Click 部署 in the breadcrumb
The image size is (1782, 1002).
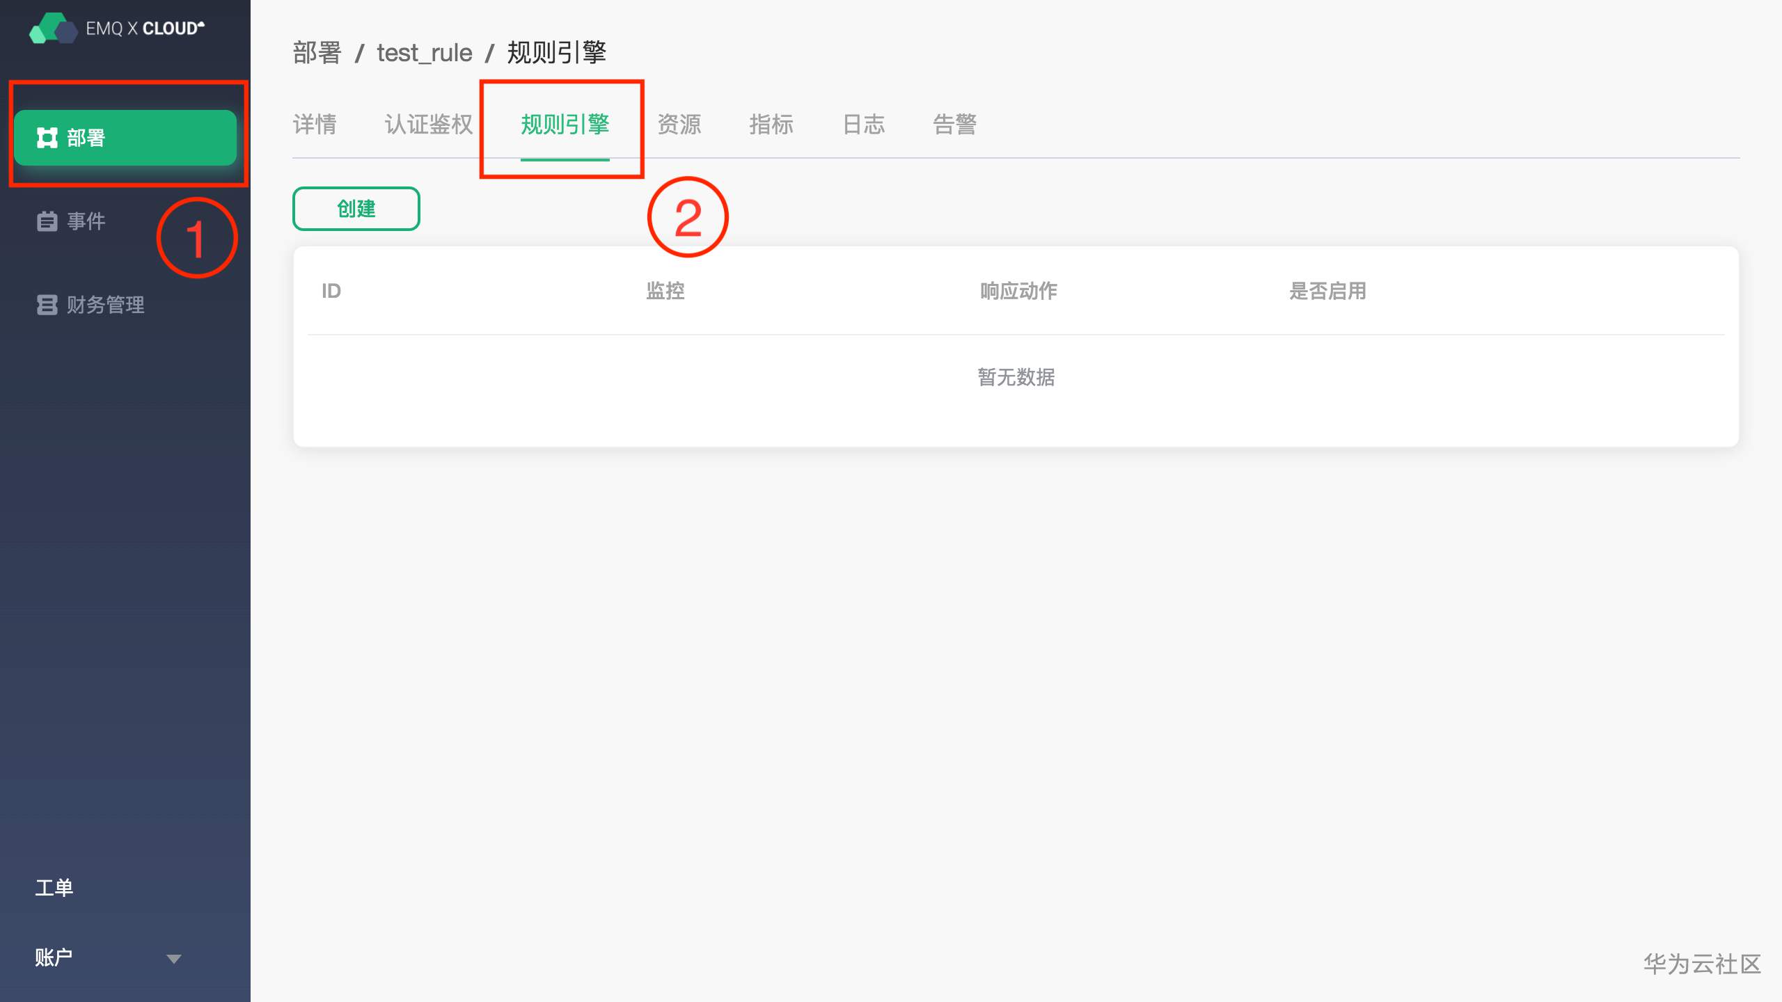[317, 53]
